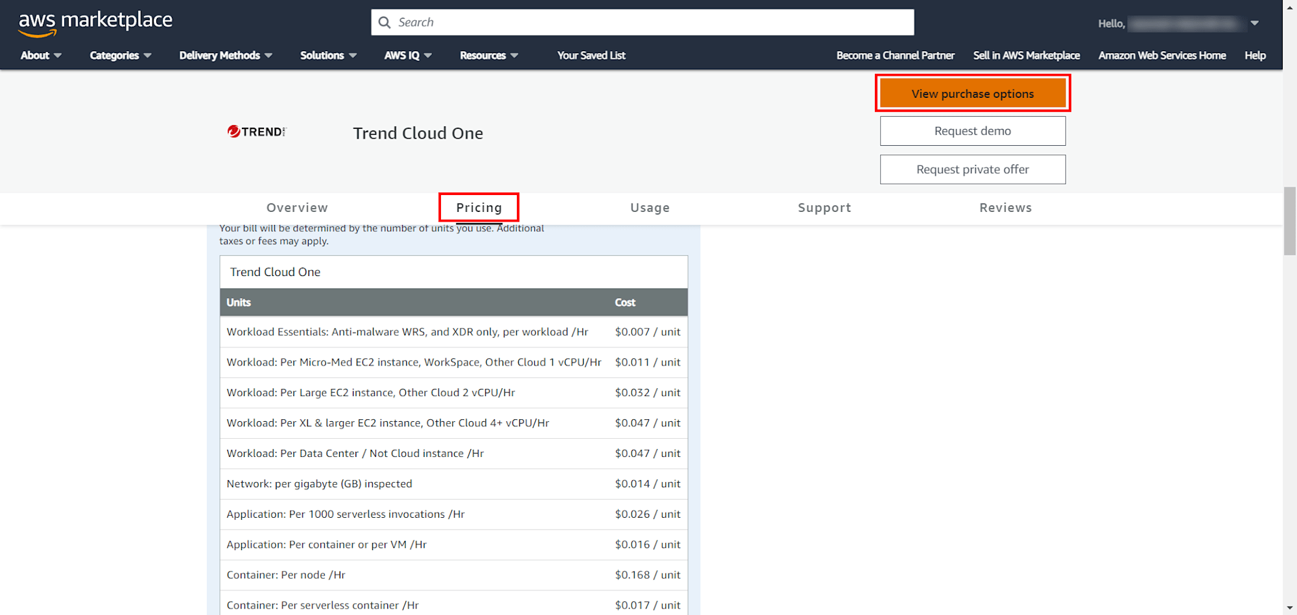Click the Units column header
Screen dimensions: 1297x615
[x=239, y=303]
